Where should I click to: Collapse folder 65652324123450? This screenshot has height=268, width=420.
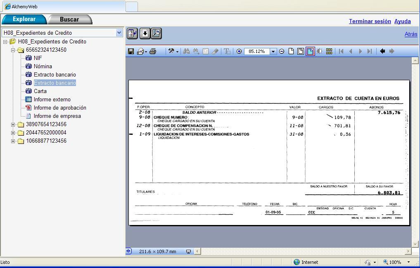13,50
